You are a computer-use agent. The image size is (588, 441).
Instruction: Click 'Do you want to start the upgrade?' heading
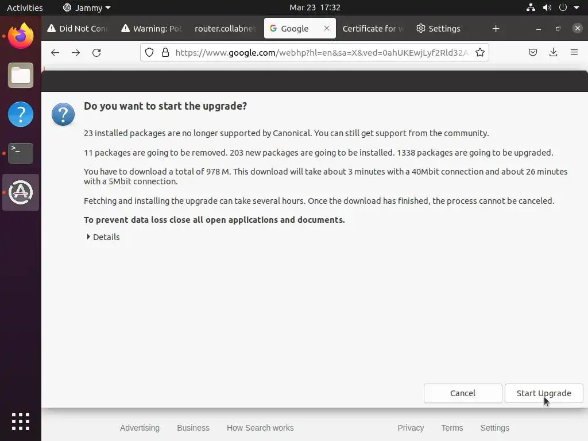[165, 106]
